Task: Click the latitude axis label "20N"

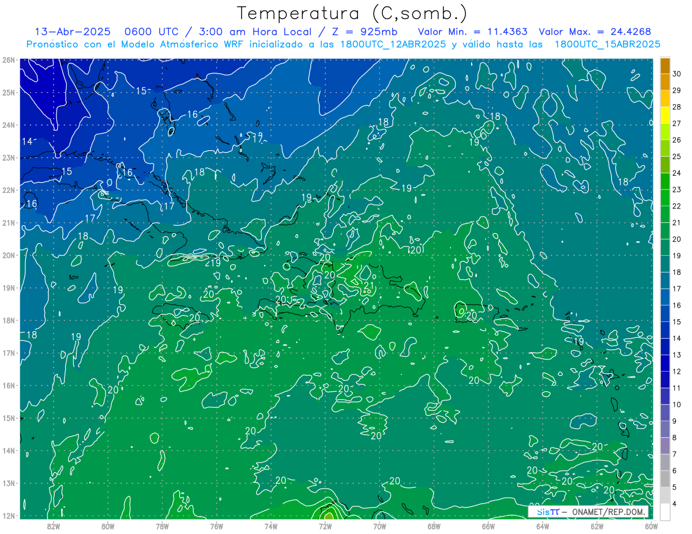Action: (x=8, y=255)
